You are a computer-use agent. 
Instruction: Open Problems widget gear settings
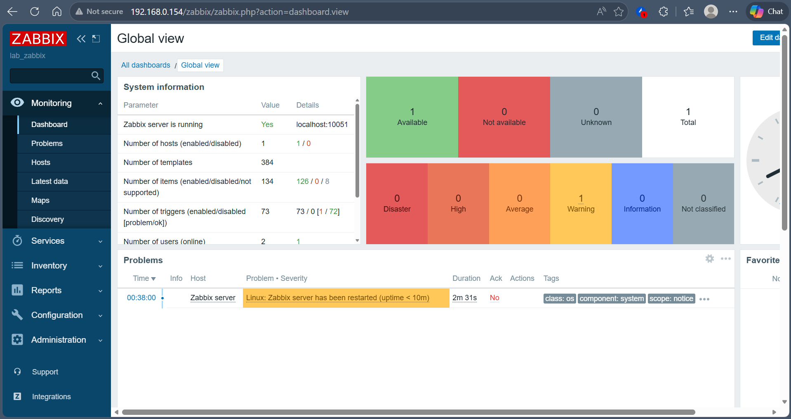click(x=709, y=259)
